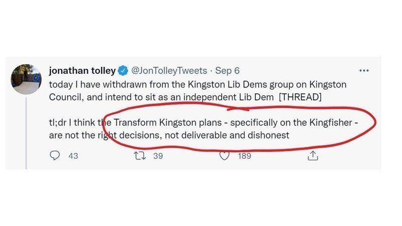Click the blue verified badge
402x226 pixels.
click(x=123, y=70)
